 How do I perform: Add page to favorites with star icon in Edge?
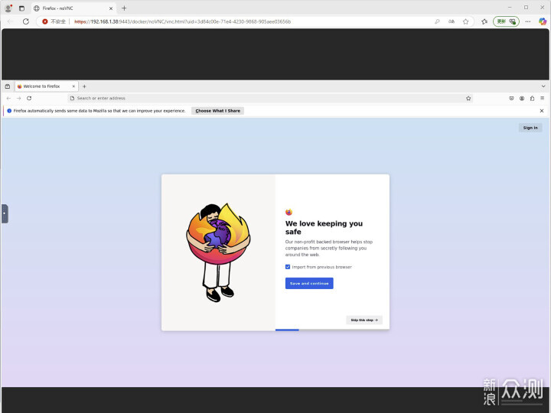click(x=465, y=21)
